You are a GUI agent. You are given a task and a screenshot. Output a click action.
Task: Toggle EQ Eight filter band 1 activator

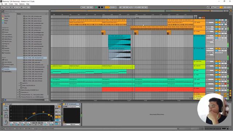[11, 124]
